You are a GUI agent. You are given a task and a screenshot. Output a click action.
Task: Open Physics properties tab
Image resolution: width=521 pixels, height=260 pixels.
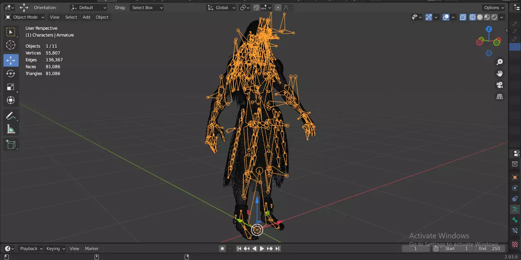coord(515,188)
